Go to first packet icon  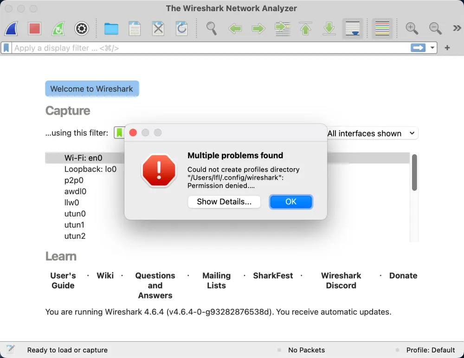(x=306, y=29)
